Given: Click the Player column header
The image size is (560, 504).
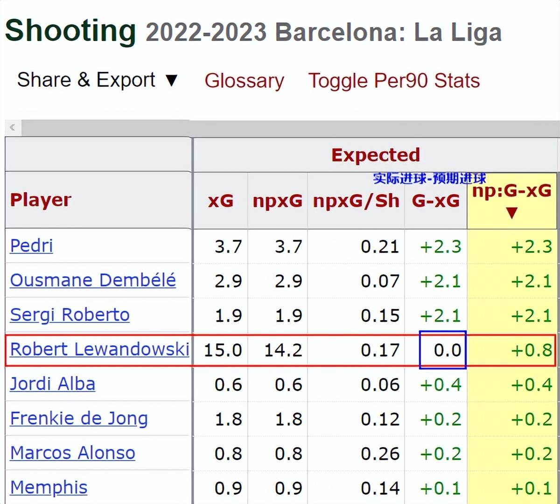Looking at the screenshot, I should (x=41, y=200).
